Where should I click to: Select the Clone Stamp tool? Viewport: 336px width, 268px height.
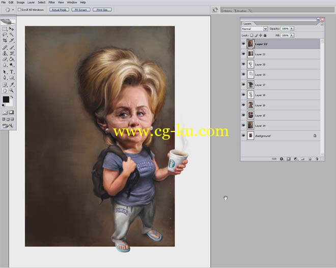pyautogui.click(x=5, y=53)
